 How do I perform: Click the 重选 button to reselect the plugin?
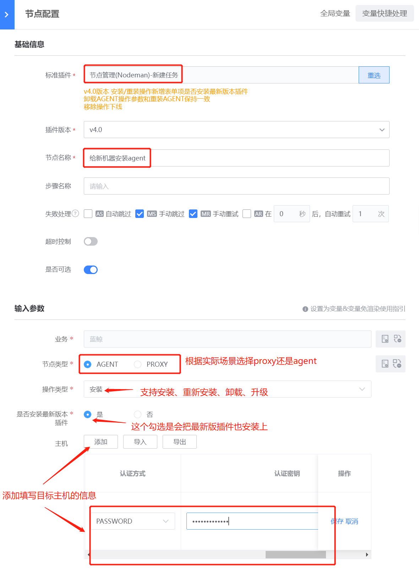pos(374,75)
